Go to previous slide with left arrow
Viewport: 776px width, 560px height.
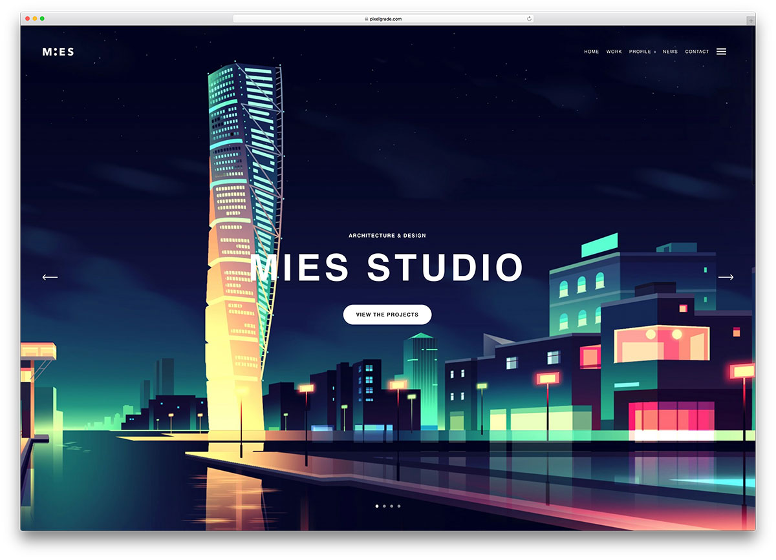pos(50,277)
